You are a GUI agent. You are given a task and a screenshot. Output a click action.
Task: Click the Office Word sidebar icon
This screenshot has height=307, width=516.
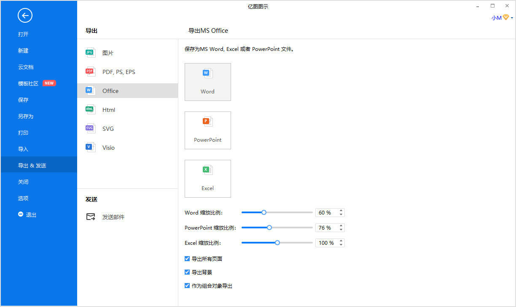90,91
